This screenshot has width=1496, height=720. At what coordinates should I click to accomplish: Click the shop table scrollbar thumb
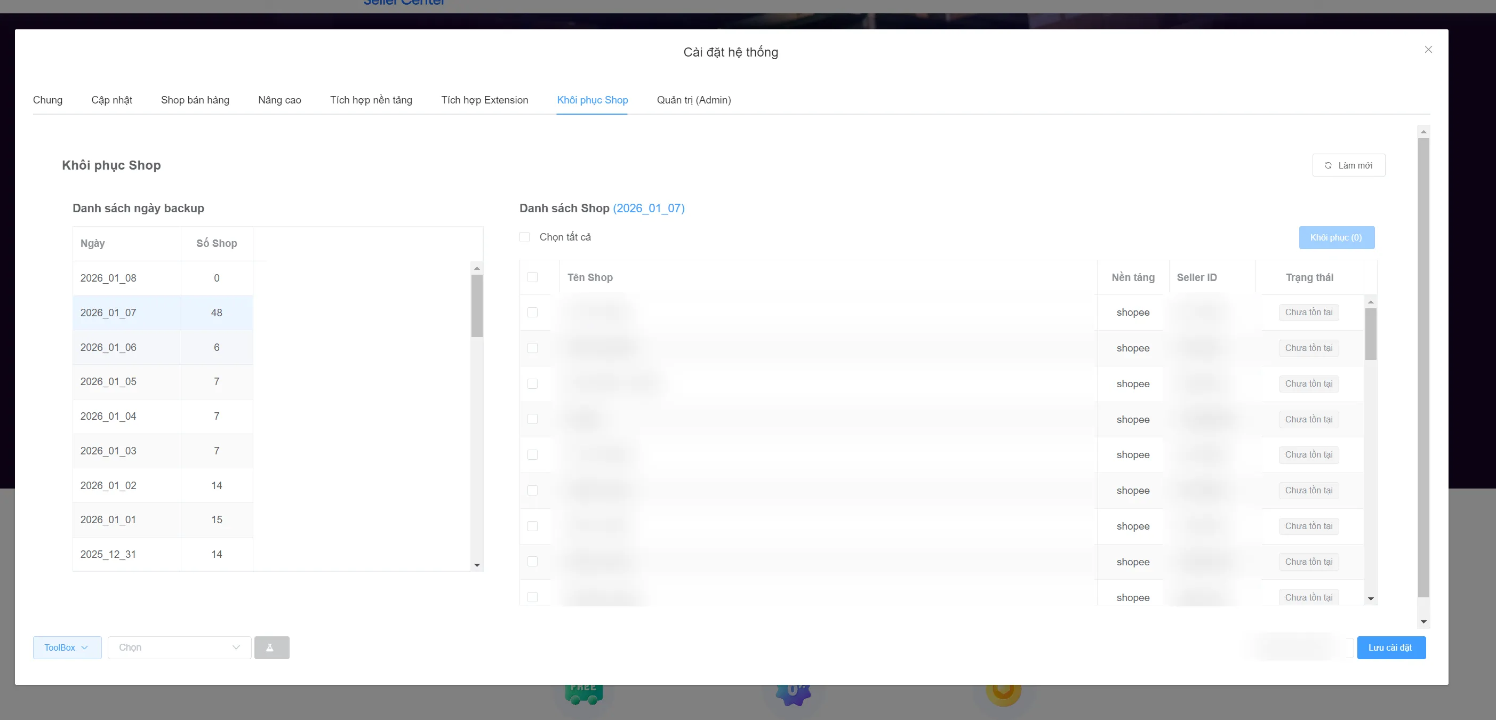(1371, 334)
